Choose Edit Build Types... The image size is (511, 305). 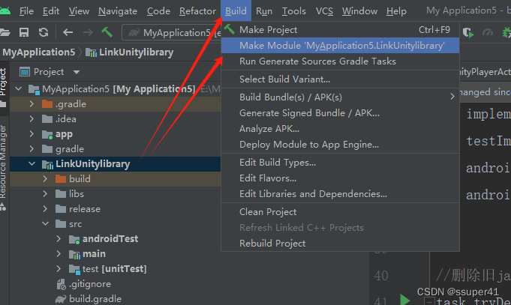click(x=340, y=162)
